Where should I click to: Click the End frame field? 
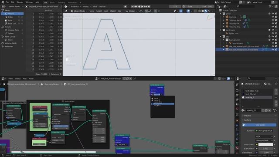(207, 7)
